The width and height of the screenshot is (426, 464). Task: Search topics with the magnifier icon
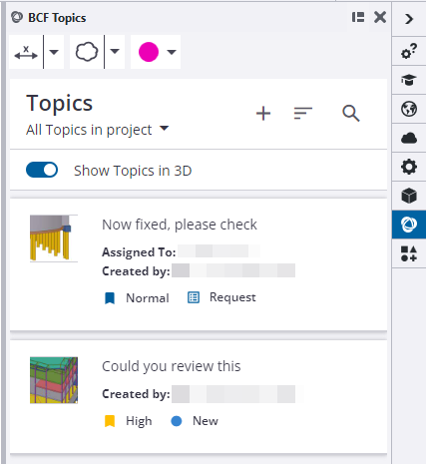click(x=351, y=114)
